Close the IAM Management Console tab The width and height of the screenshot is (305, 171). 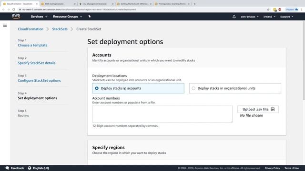(112, 4)
